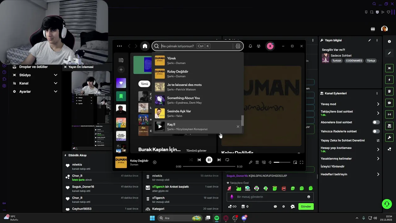Screen dimensions: 396x223
Task: Open the Spotify queue
Action: 257,162
